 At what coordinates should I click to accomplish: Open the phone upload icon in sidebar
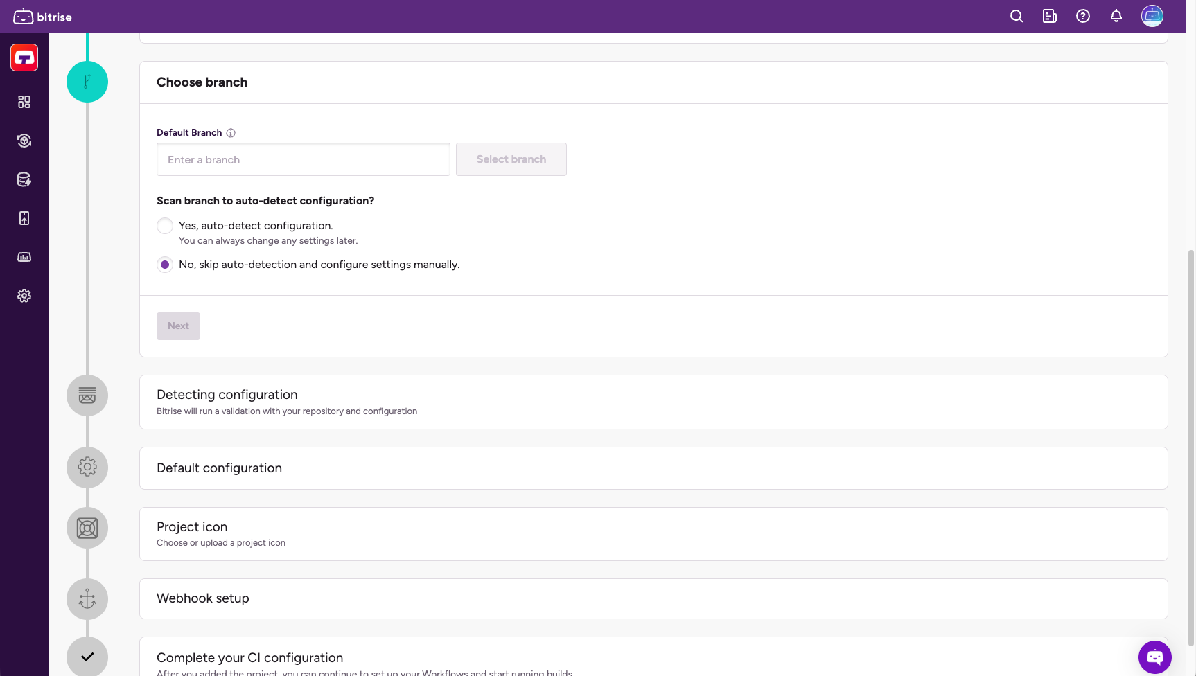24,218
